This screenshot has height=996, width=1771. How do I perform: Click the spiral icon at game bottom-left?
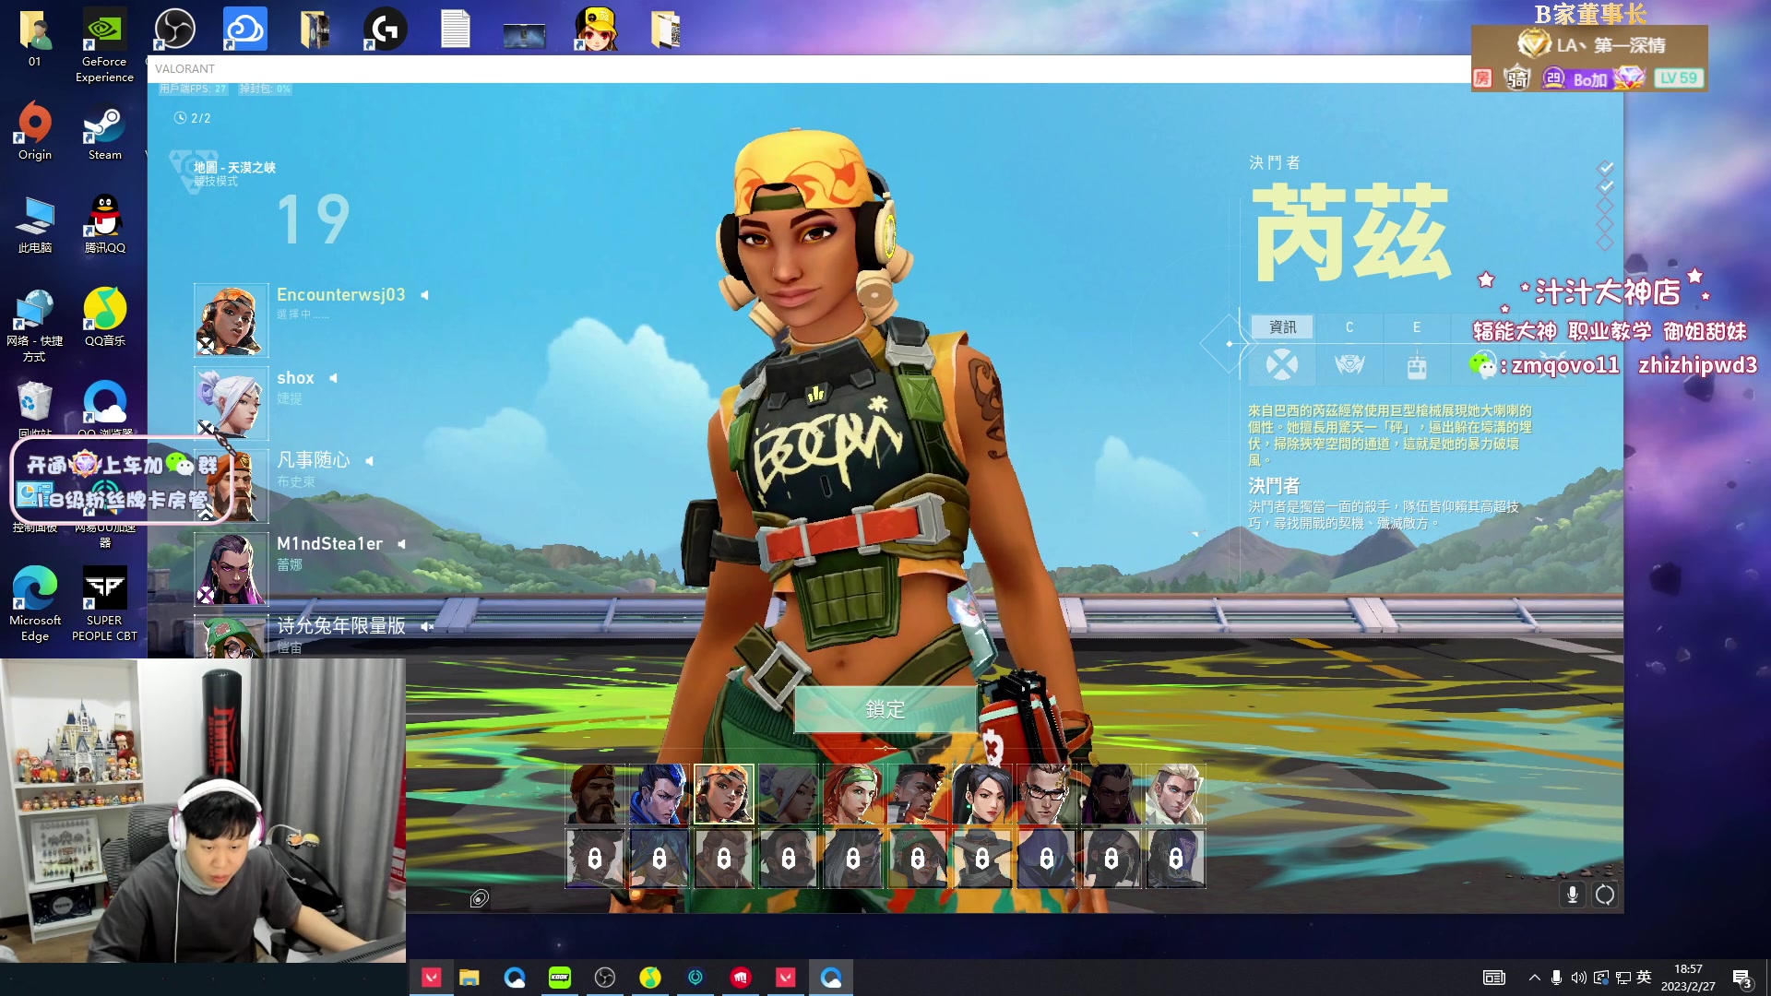pyautogui.click(x=480, y=899)
